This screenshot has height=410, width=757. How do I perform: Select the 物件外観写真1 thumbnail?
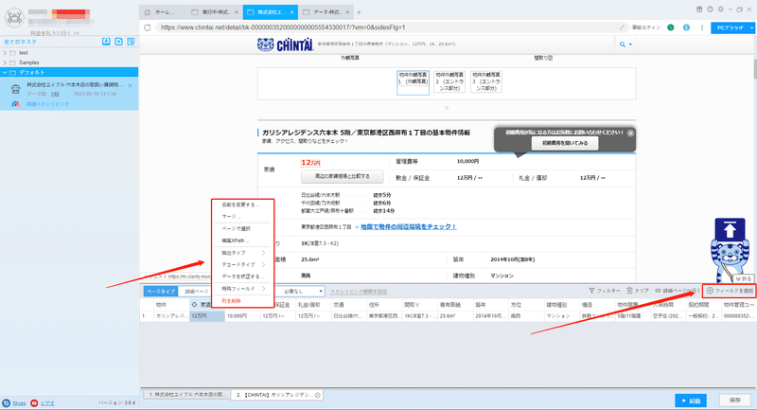pos(413,82)
